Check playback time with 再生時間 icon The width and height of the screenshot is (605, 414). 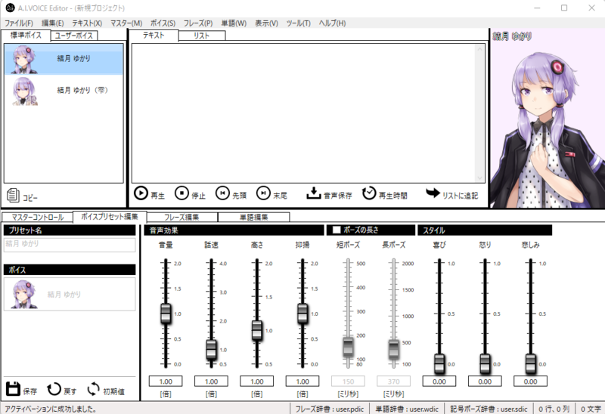click(x=369, y=193)
